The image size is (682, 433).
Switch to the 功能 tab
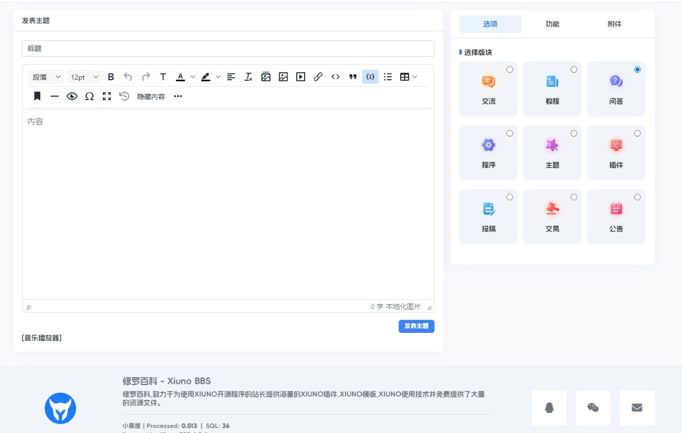tap(552, 24)
